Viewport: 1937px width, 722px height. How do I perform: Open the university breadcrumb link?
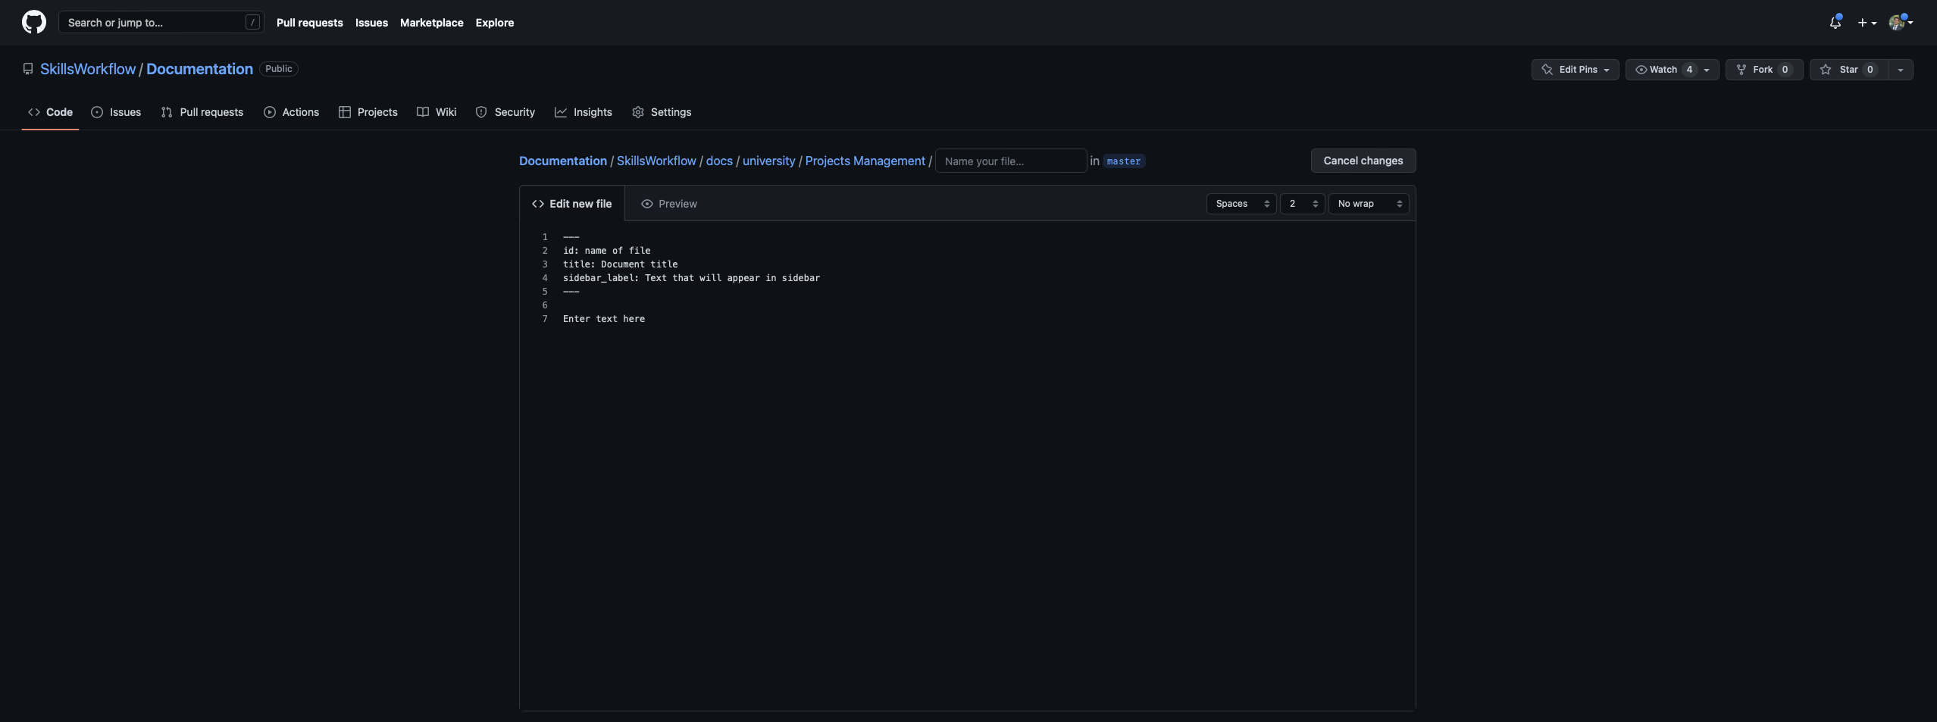click(x=768, y=161)
